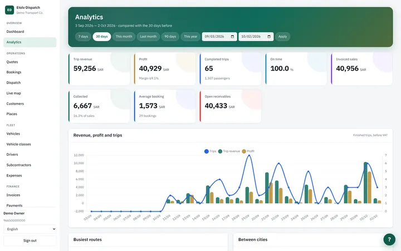Click 'Margin 69.1%' text

pyautogui.click(x=149, y=78)
